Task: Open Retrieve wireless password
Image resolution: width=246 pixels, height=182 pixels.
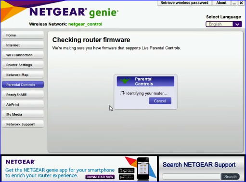Action: pos(184,3)
